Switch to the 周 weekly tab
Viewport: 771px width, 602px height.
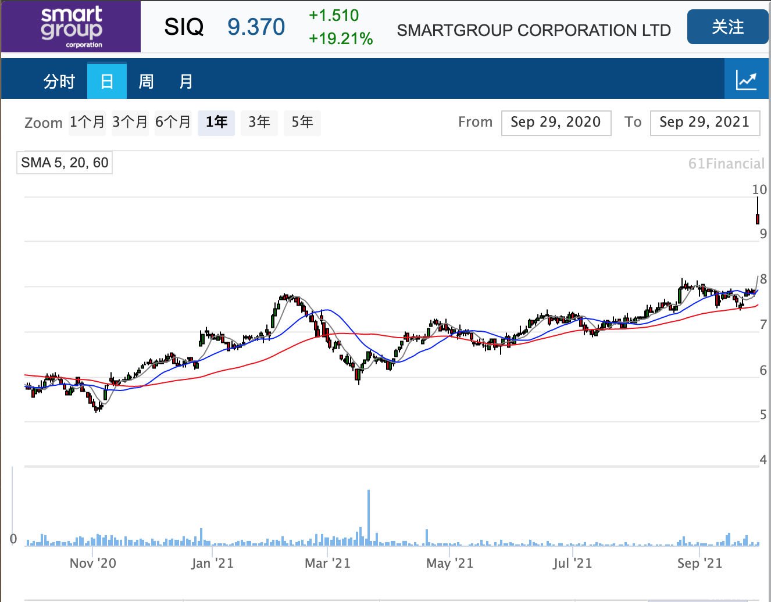(x=146, y=81)
